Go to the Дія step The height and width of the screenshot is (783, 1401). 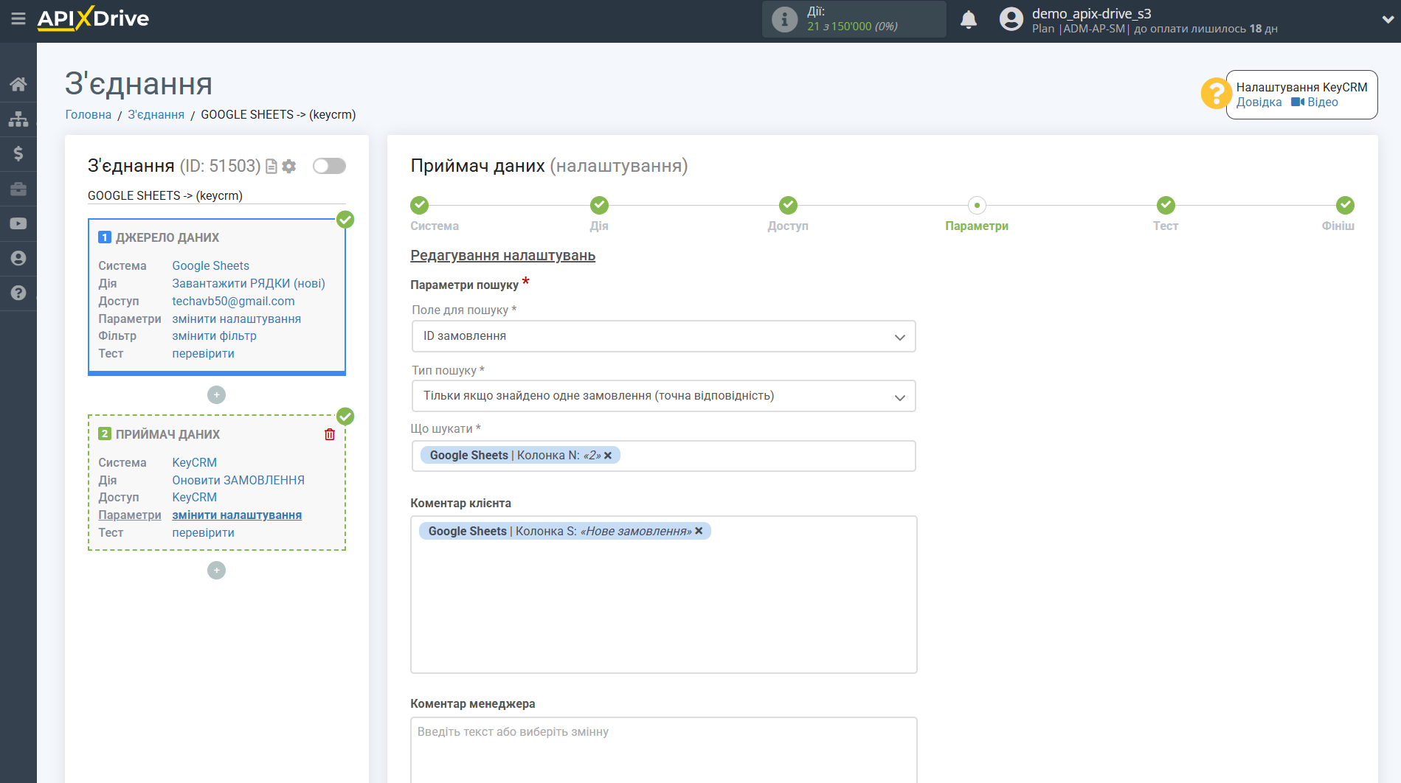599,206
